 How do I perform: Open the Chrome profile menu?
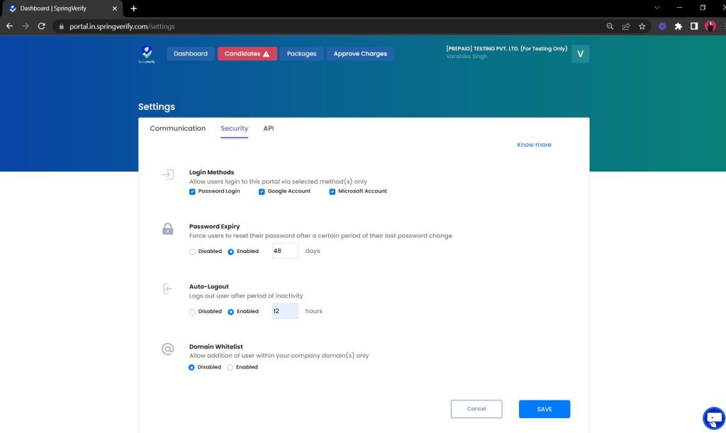(x=710, y=26)
